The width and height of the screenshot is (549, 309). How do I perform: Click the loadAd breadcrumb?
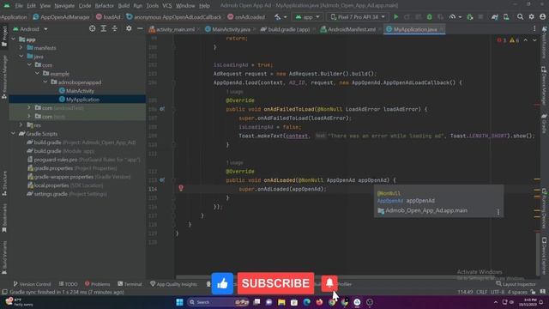(x=108, y=17)
